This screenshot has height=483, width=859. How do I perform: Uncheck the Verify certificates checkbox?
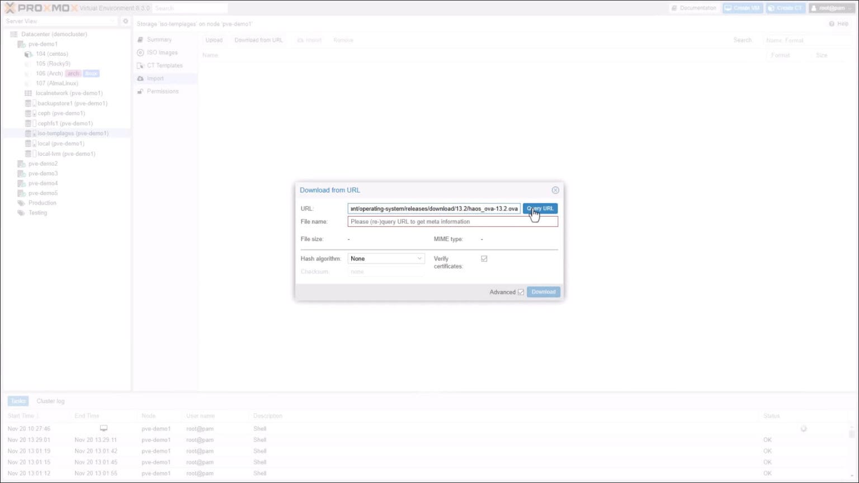[x=484, y=259]
